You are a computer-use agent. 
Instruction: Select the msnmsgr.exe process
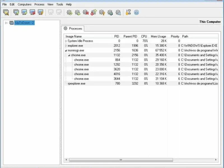pyautogui.click(x=141, y=50)
